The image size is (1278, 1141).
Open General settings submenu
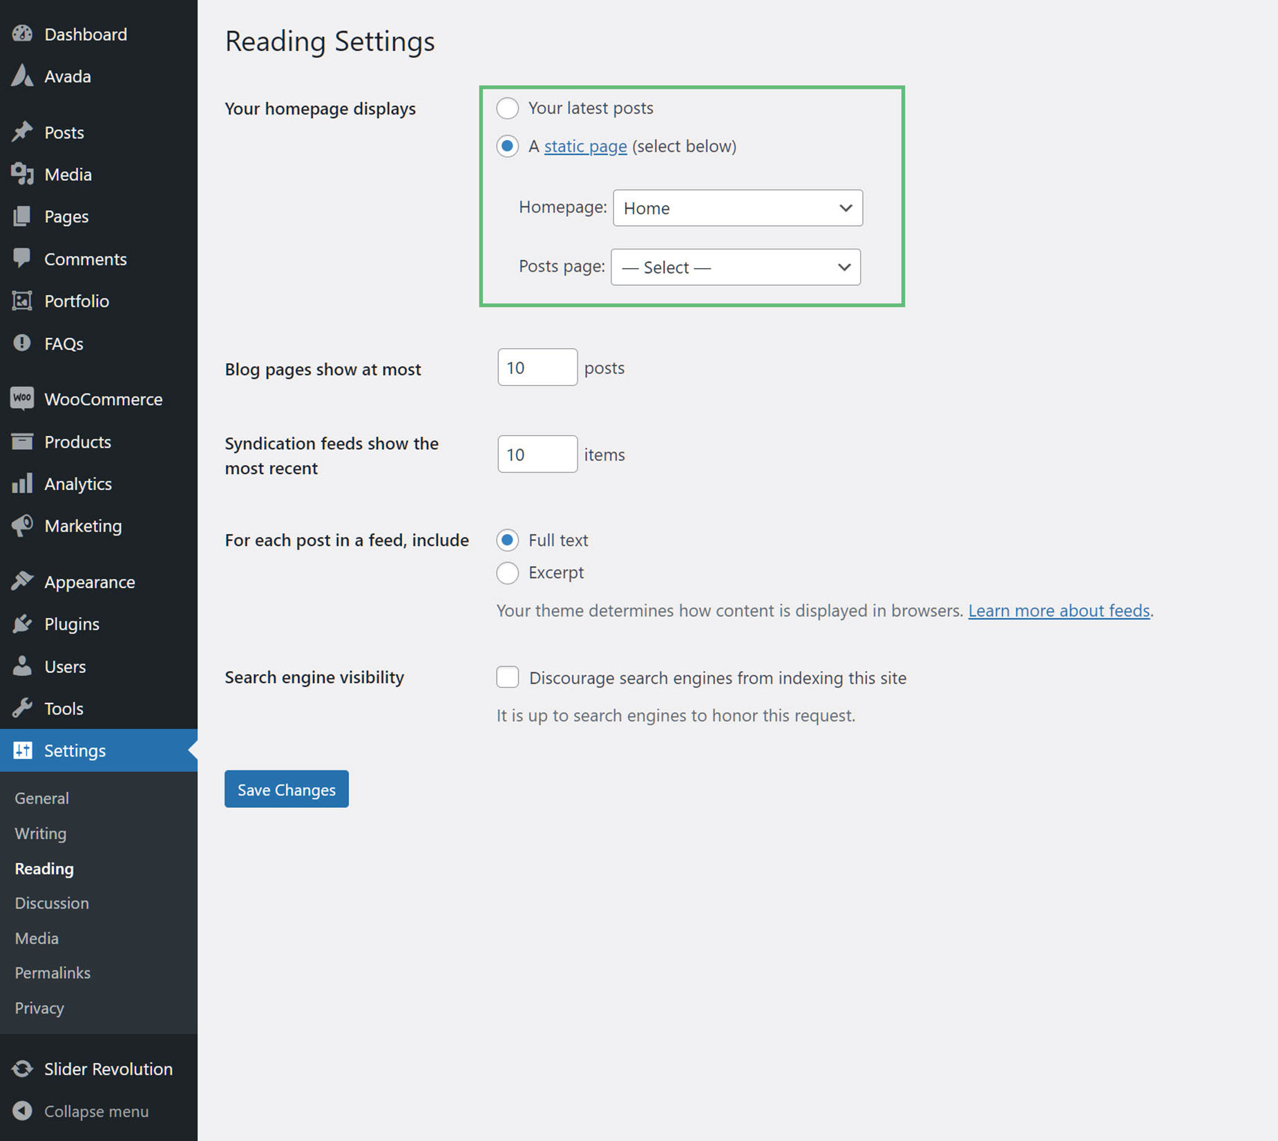pyautogui.click(x=41, y=798)
